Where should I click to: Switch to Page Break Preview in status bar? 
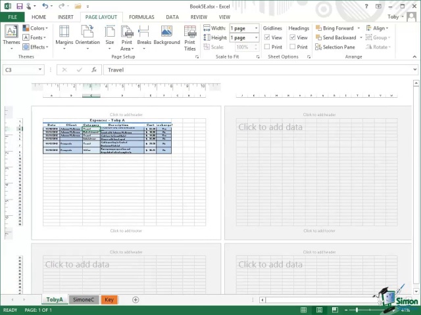coord(335,310)
